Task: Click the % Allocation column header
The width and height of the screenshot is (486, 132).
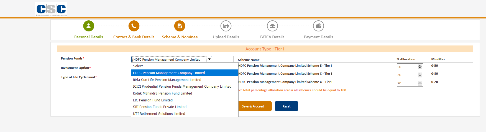Action: [x=406, y=59]
